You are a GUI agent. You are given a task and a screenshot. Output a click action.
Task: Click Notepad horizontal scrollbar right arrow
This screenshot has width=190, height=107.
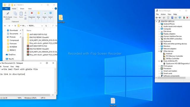tap(53, 95)
